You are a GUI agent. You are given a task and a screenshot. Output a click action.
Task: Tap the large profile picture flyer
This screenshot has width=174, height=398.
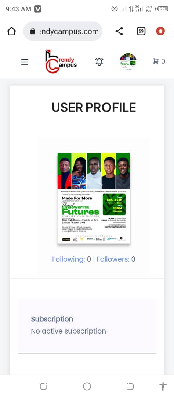pos(94,198)
